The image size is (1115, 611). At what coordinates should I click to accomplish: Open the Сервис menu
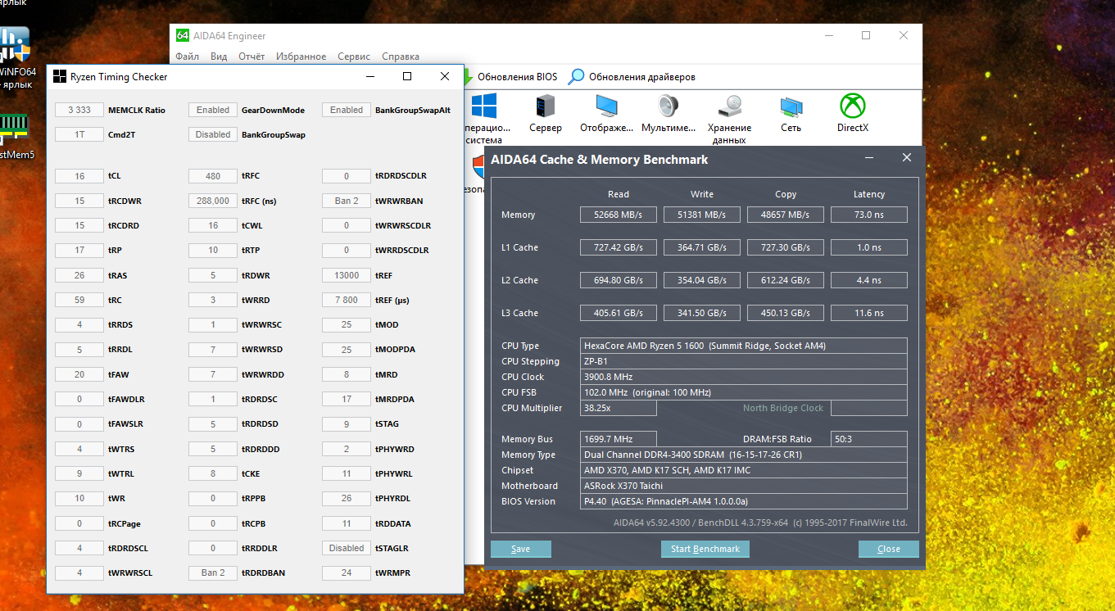click(354, 57)
